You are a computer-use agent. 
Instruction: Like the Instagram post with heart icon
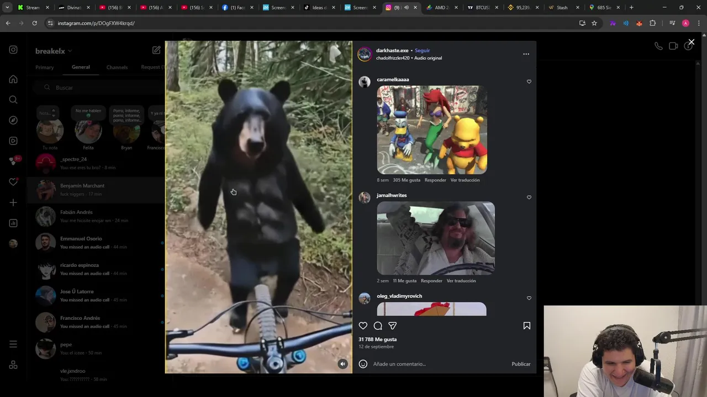(x=363, y=326)
